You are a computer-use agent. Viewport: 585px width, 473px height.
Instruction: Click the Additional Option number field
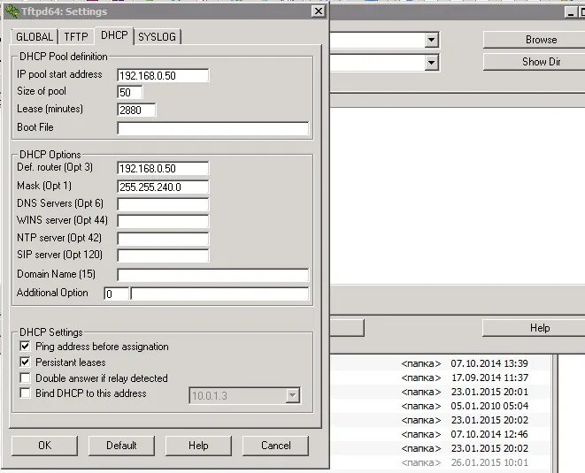(x=117, y=294)
